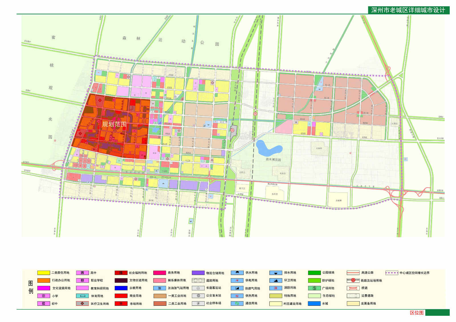Image resolution: width=456 pixels, height=322 pixels.
Task: Pick the blue 水域 swatch
Action: pyautogui.click(x=314, y=303)
